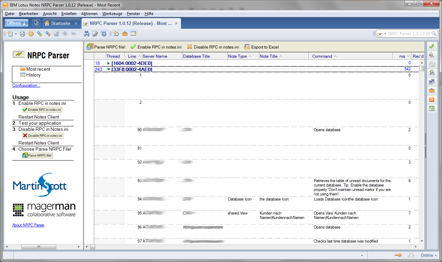Sort by the ms column header
442x262 pixels.
pos(402,56)
